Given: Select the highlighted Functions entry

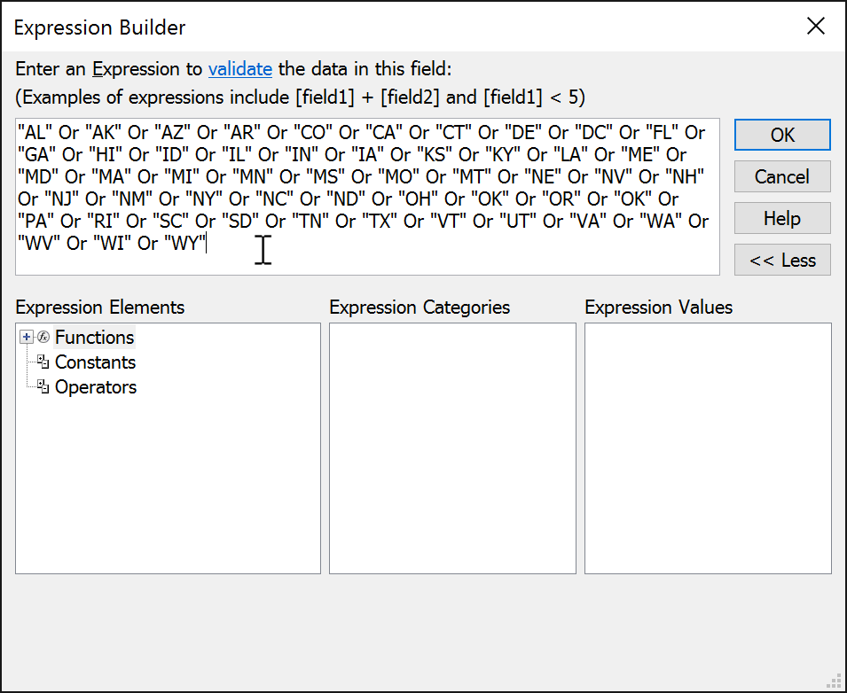Looking at the screenshot, I should pos(94,337).
